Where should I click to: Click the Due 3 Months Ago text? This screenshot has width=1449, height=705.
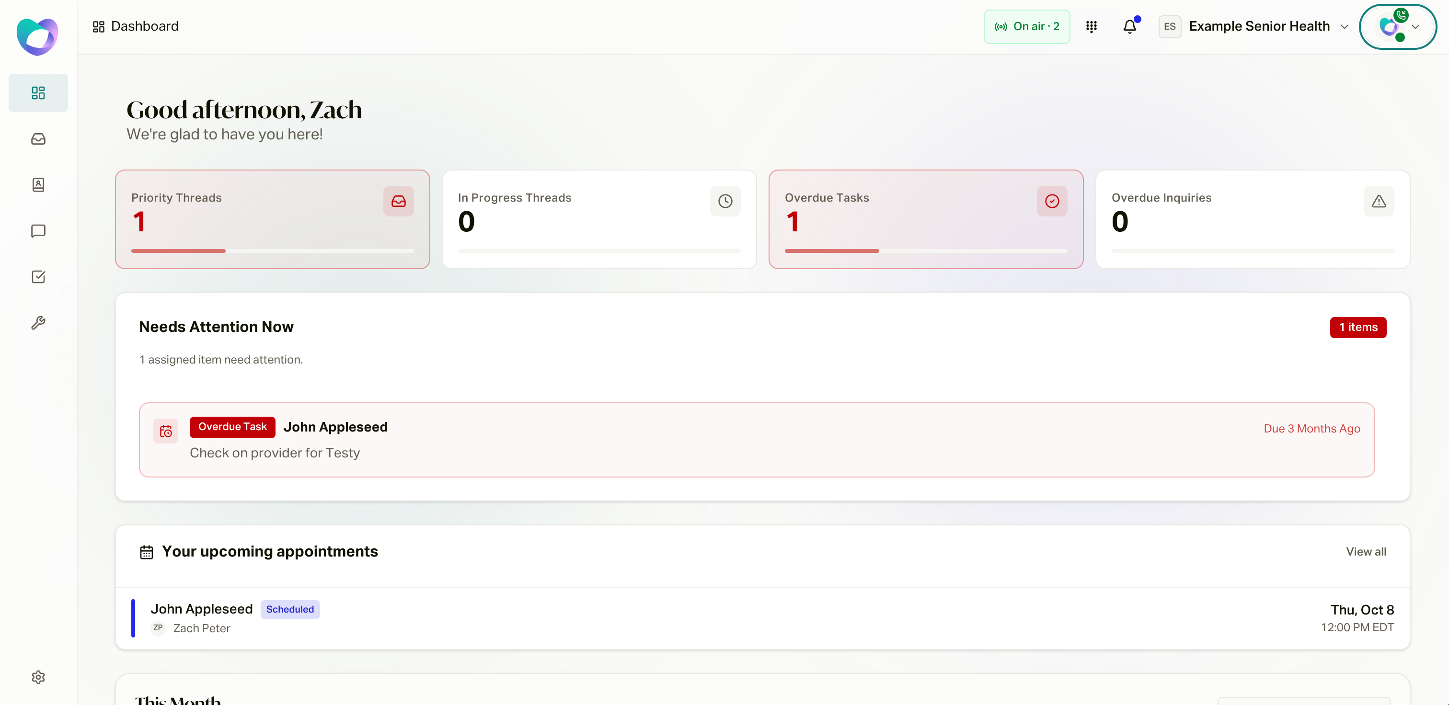(x=1312, y=428)
